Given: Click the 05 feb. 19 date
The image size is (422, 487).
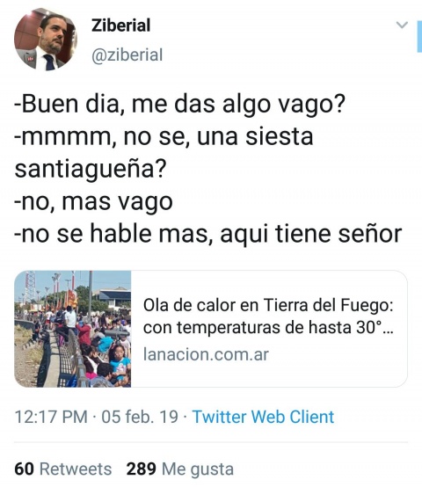Looking at the screenshot, I should (140, 417).
